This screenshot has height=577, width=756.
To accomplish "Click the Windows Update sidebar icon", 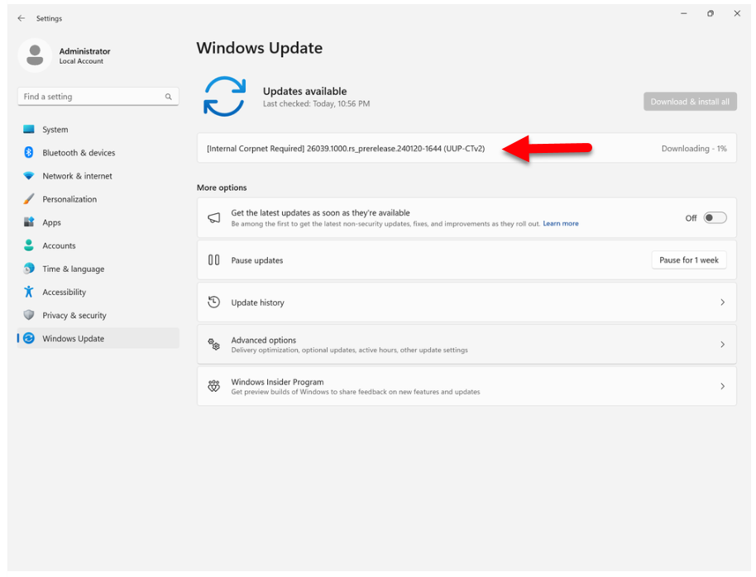I will click(29, 338).
